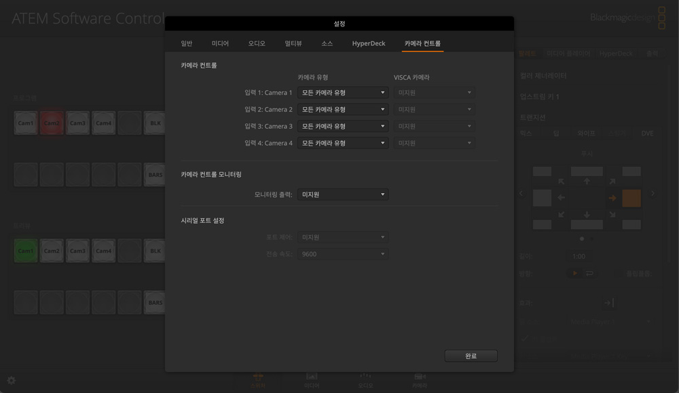This screenshot has height=393, width=679.
Task: Open the 오디오 page icon in bottom bar
Action: [x=365, y=379]
